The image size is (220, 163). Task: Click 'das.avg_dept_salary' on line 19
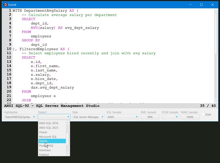pos(52,87)
